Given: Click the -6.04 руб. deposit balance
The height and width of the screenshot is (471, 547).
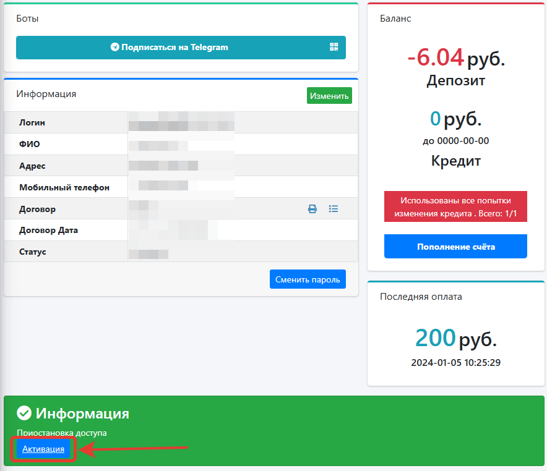Looking at the screenshot, I should (456, 57).
